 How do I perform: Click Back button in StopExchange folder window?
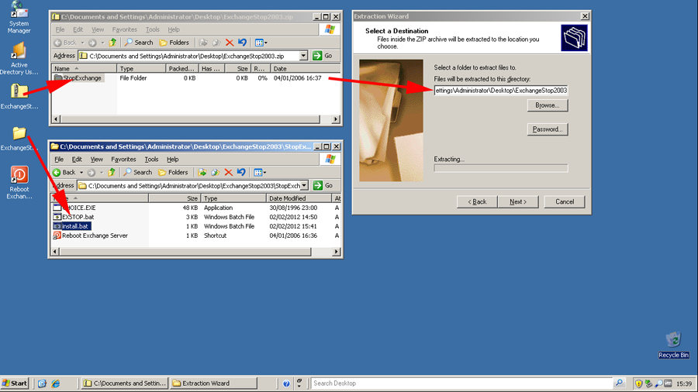click(64, 173)
